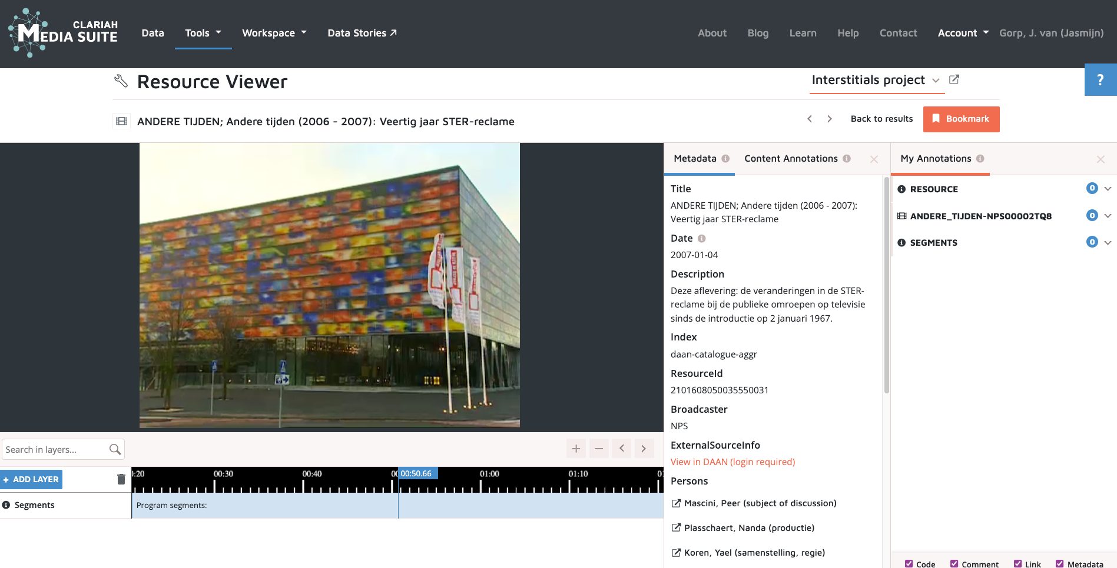The image size is (1117, 568).
Task: Go to previous resource arrow
Action: (810, 119)
